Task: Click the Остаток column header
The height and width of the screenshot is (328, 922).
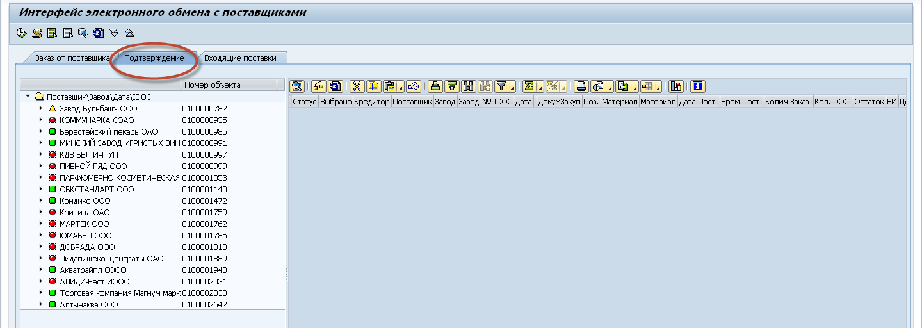Action: click(x=868, y=101)
